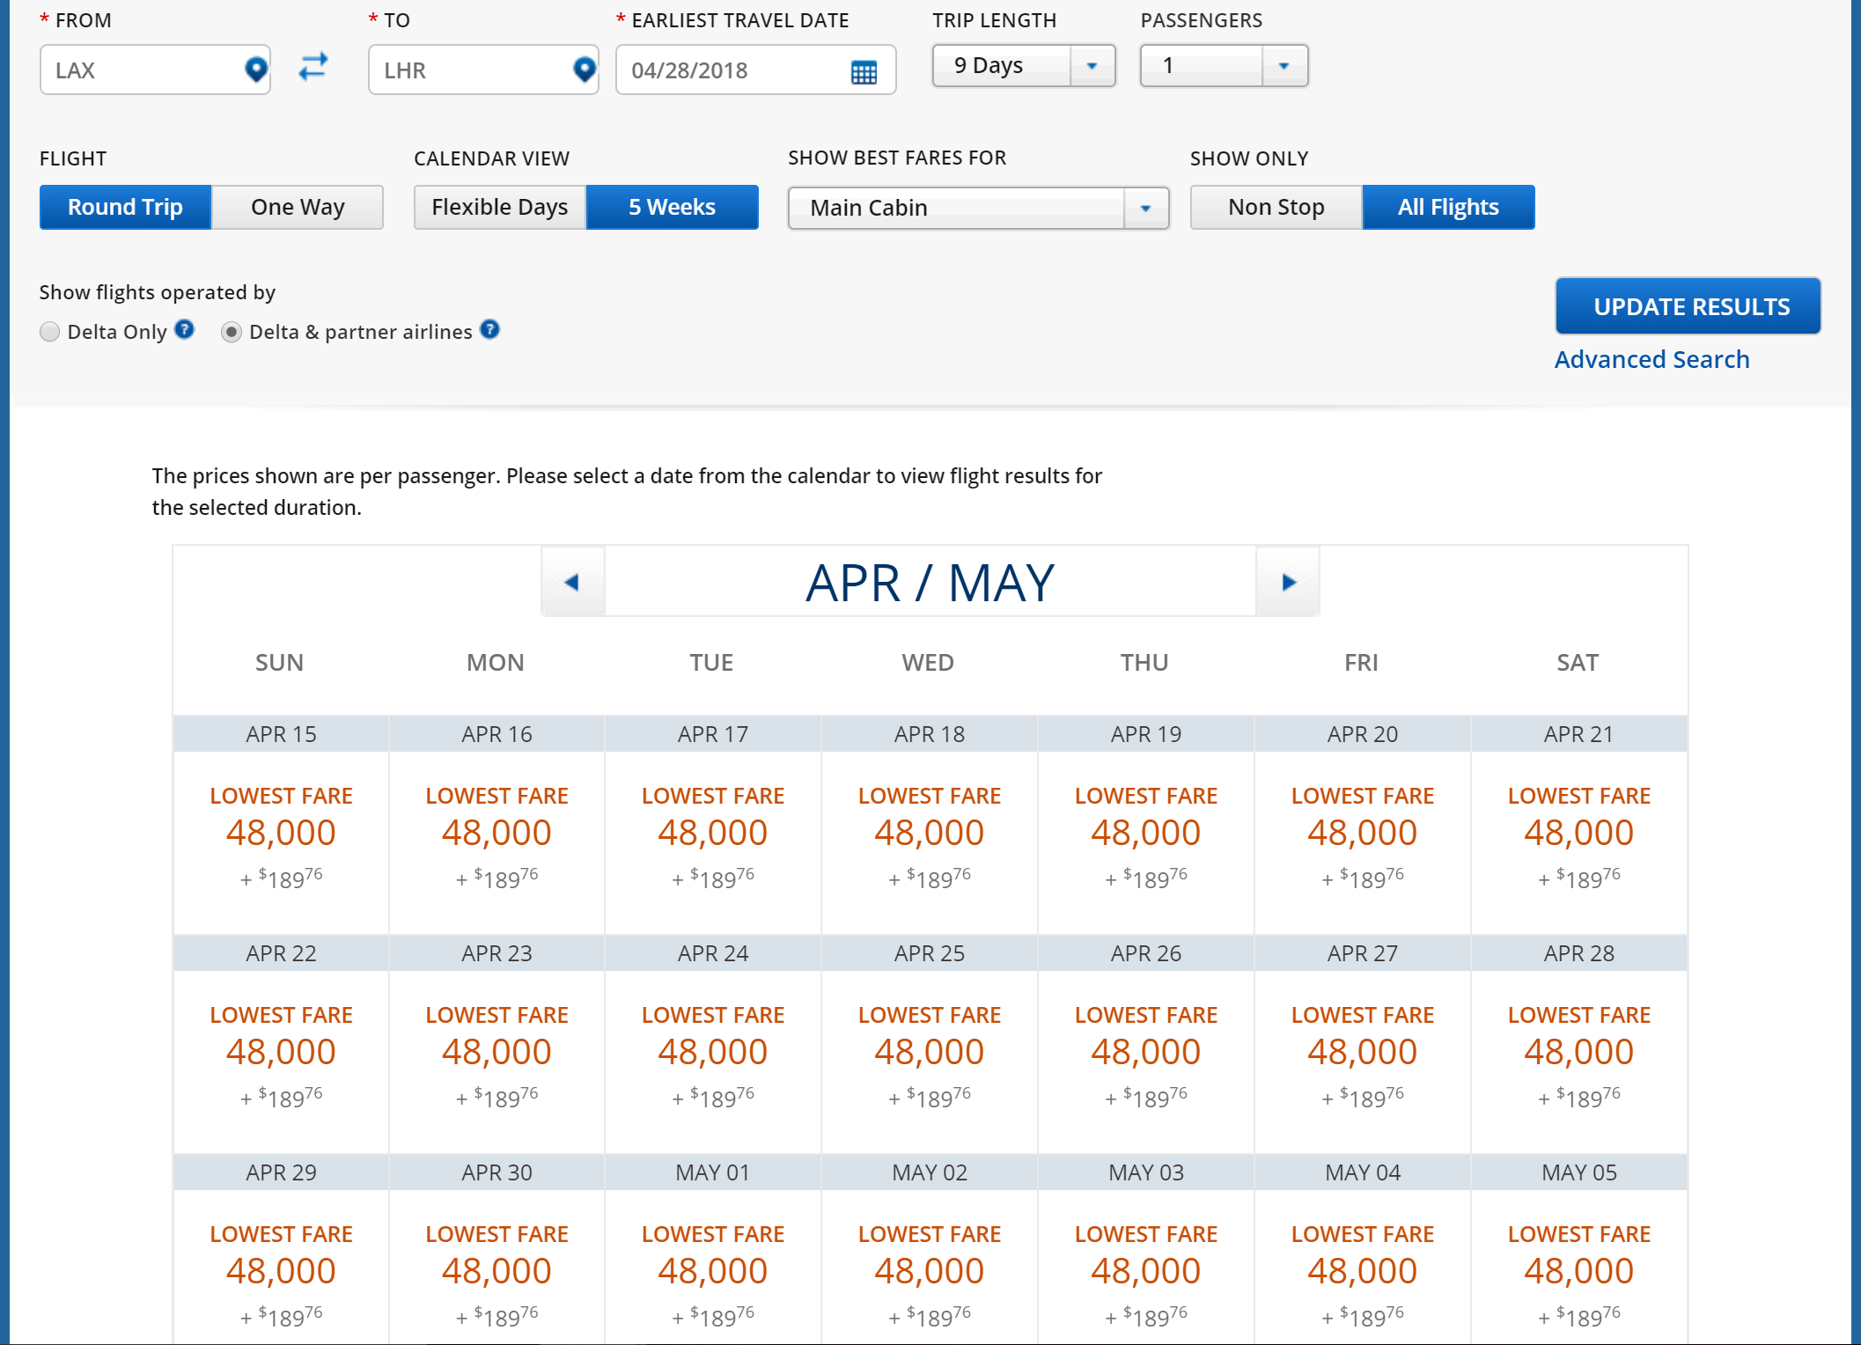Select Delta & partner airlines radio
Screen dimensions: 1861x1345
232,332
